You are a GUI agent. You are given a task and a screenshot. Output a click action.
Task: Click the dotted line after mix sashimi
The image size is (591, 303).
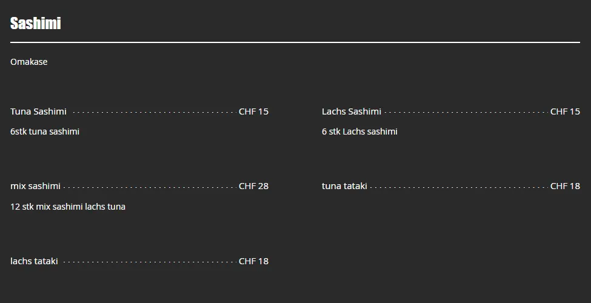pos(149,187)
